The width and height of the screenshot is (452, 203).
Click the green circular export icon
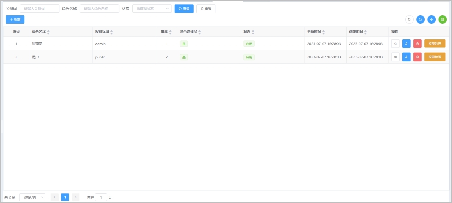click(442, 19)
